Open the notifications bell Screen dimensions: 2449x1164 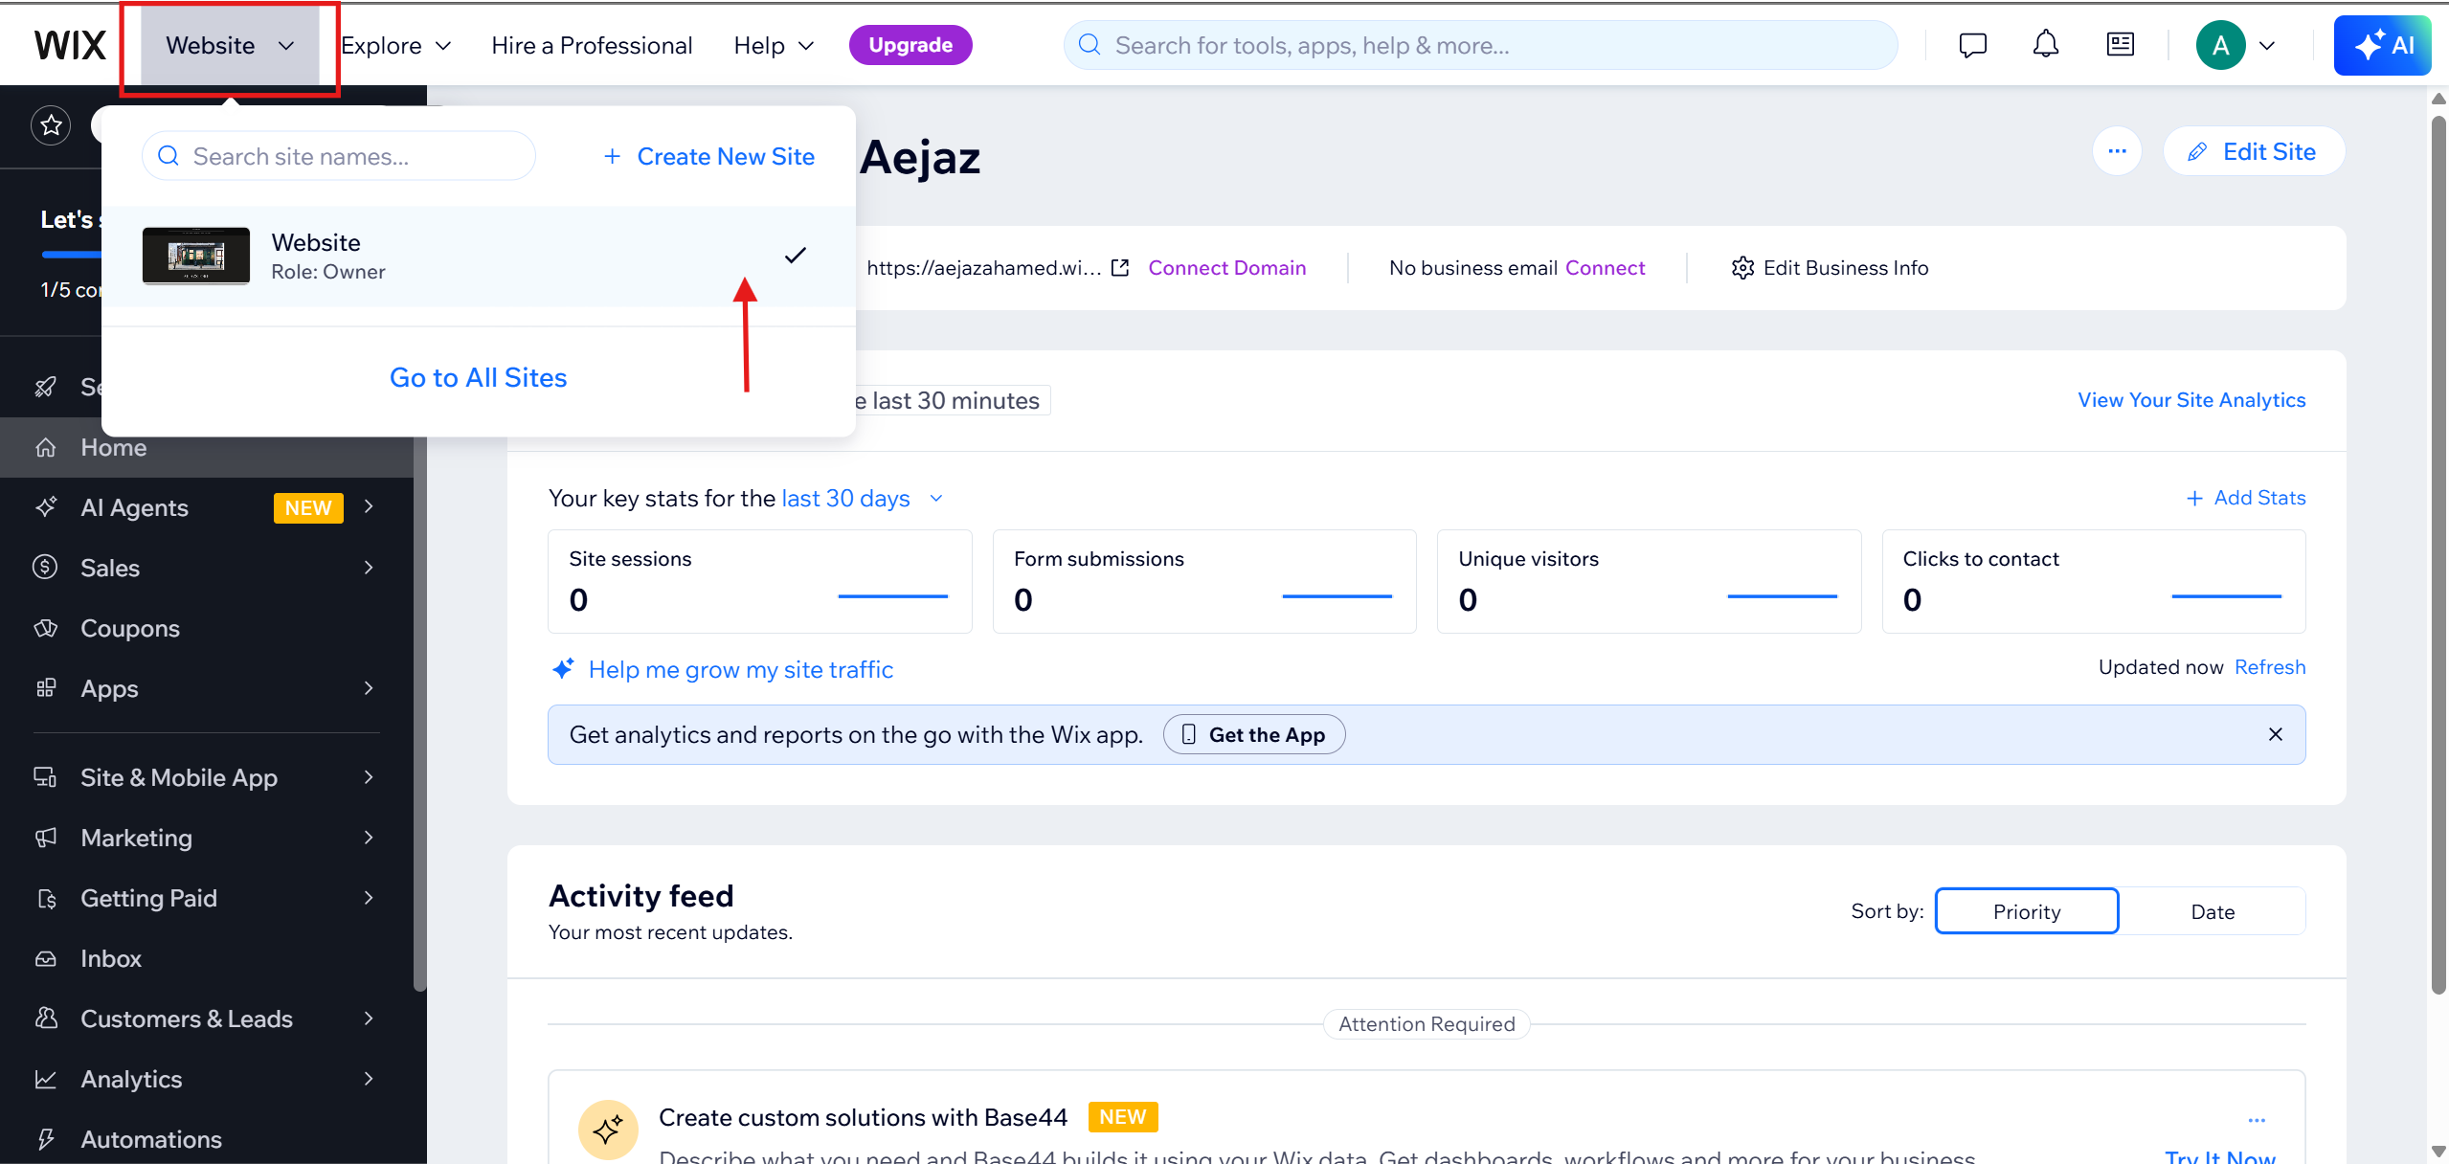tap(2046, 44)
